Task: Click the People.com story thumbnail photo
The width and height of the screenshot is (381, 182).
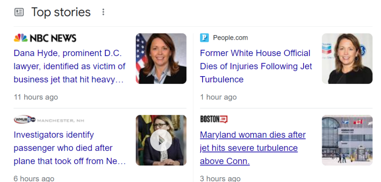Action: (347, 58)
